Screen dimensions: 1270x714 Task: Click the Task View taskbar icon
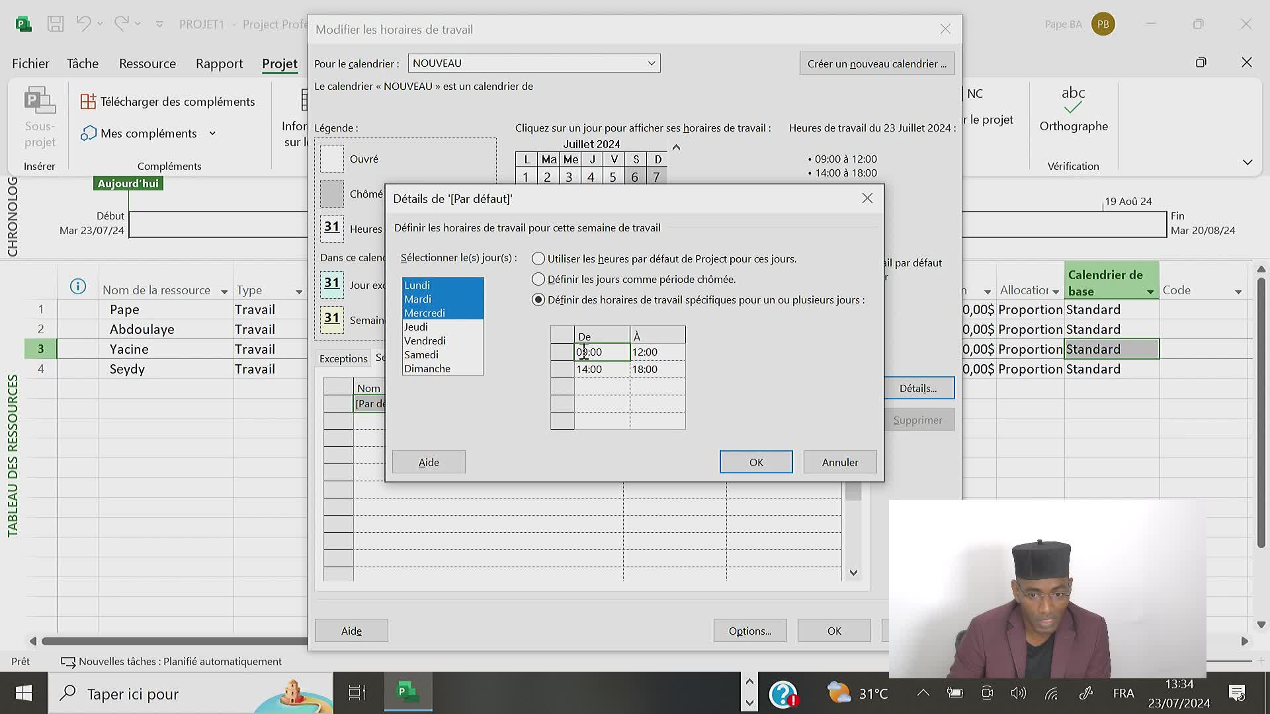[x=357, y=694]
